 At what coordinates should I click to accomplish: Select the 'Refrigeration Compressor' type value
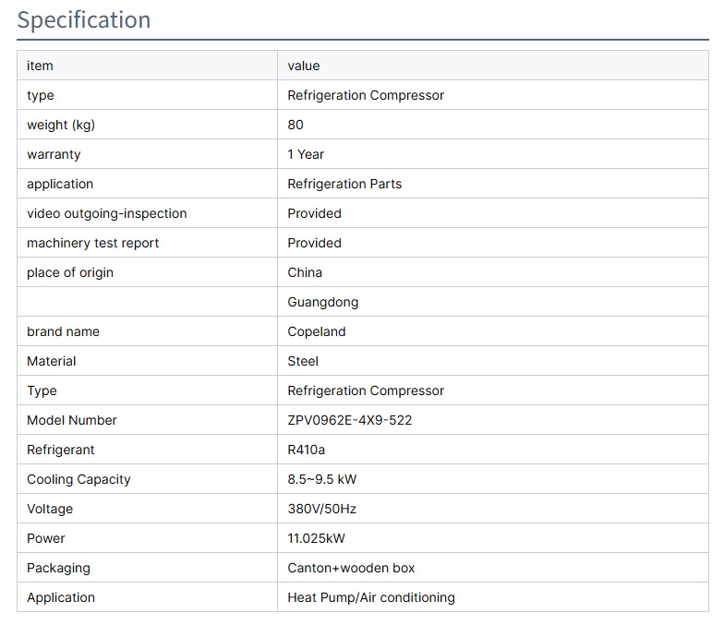pos(366,95)
